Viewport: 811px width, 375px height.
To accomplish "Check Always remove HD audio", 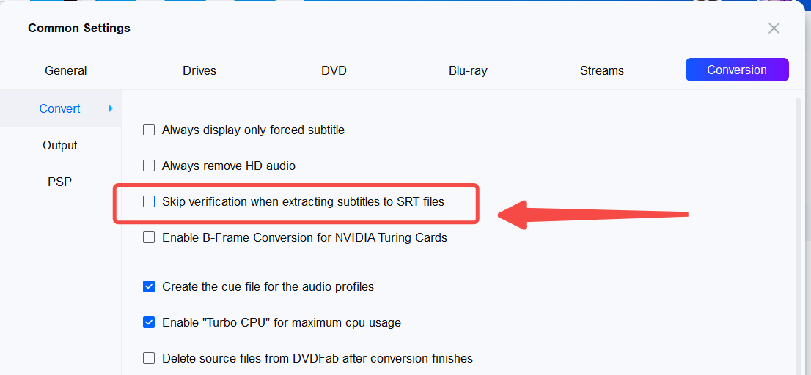I will click(149, 166).
